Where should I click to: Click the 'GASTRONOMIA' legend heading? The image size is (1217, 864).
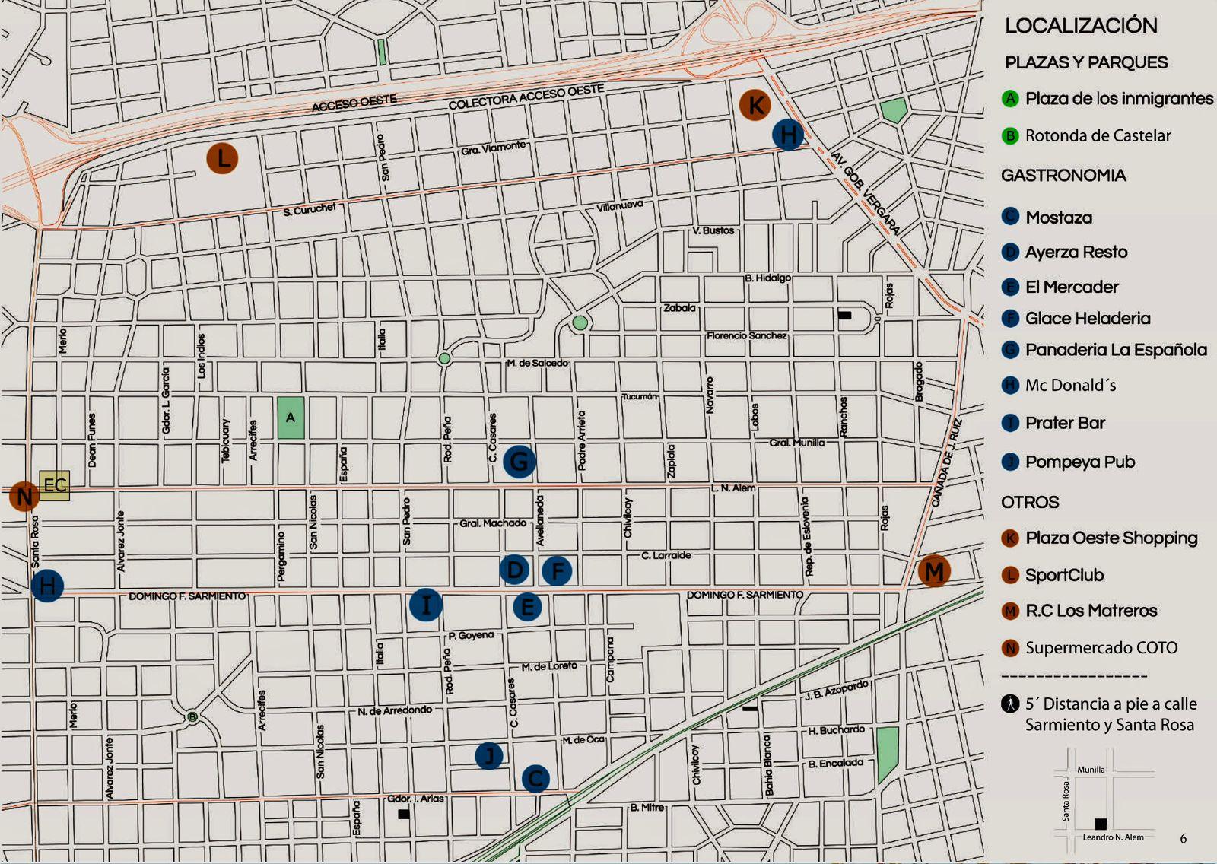coord(1063,176)
